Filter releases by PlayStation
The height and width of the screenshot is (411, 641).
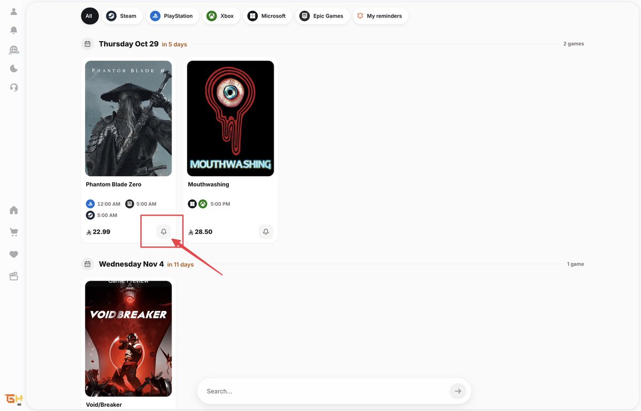coord(172,16)
